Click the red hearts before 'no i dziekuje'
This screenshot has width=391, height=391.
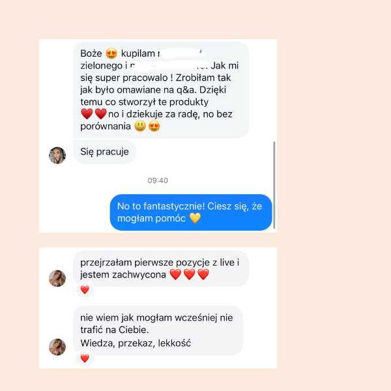pos(94,113)
